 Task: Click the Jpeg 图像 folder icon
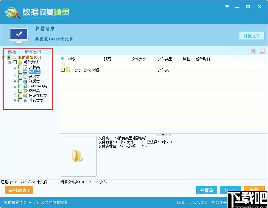[x=68, y=70]
